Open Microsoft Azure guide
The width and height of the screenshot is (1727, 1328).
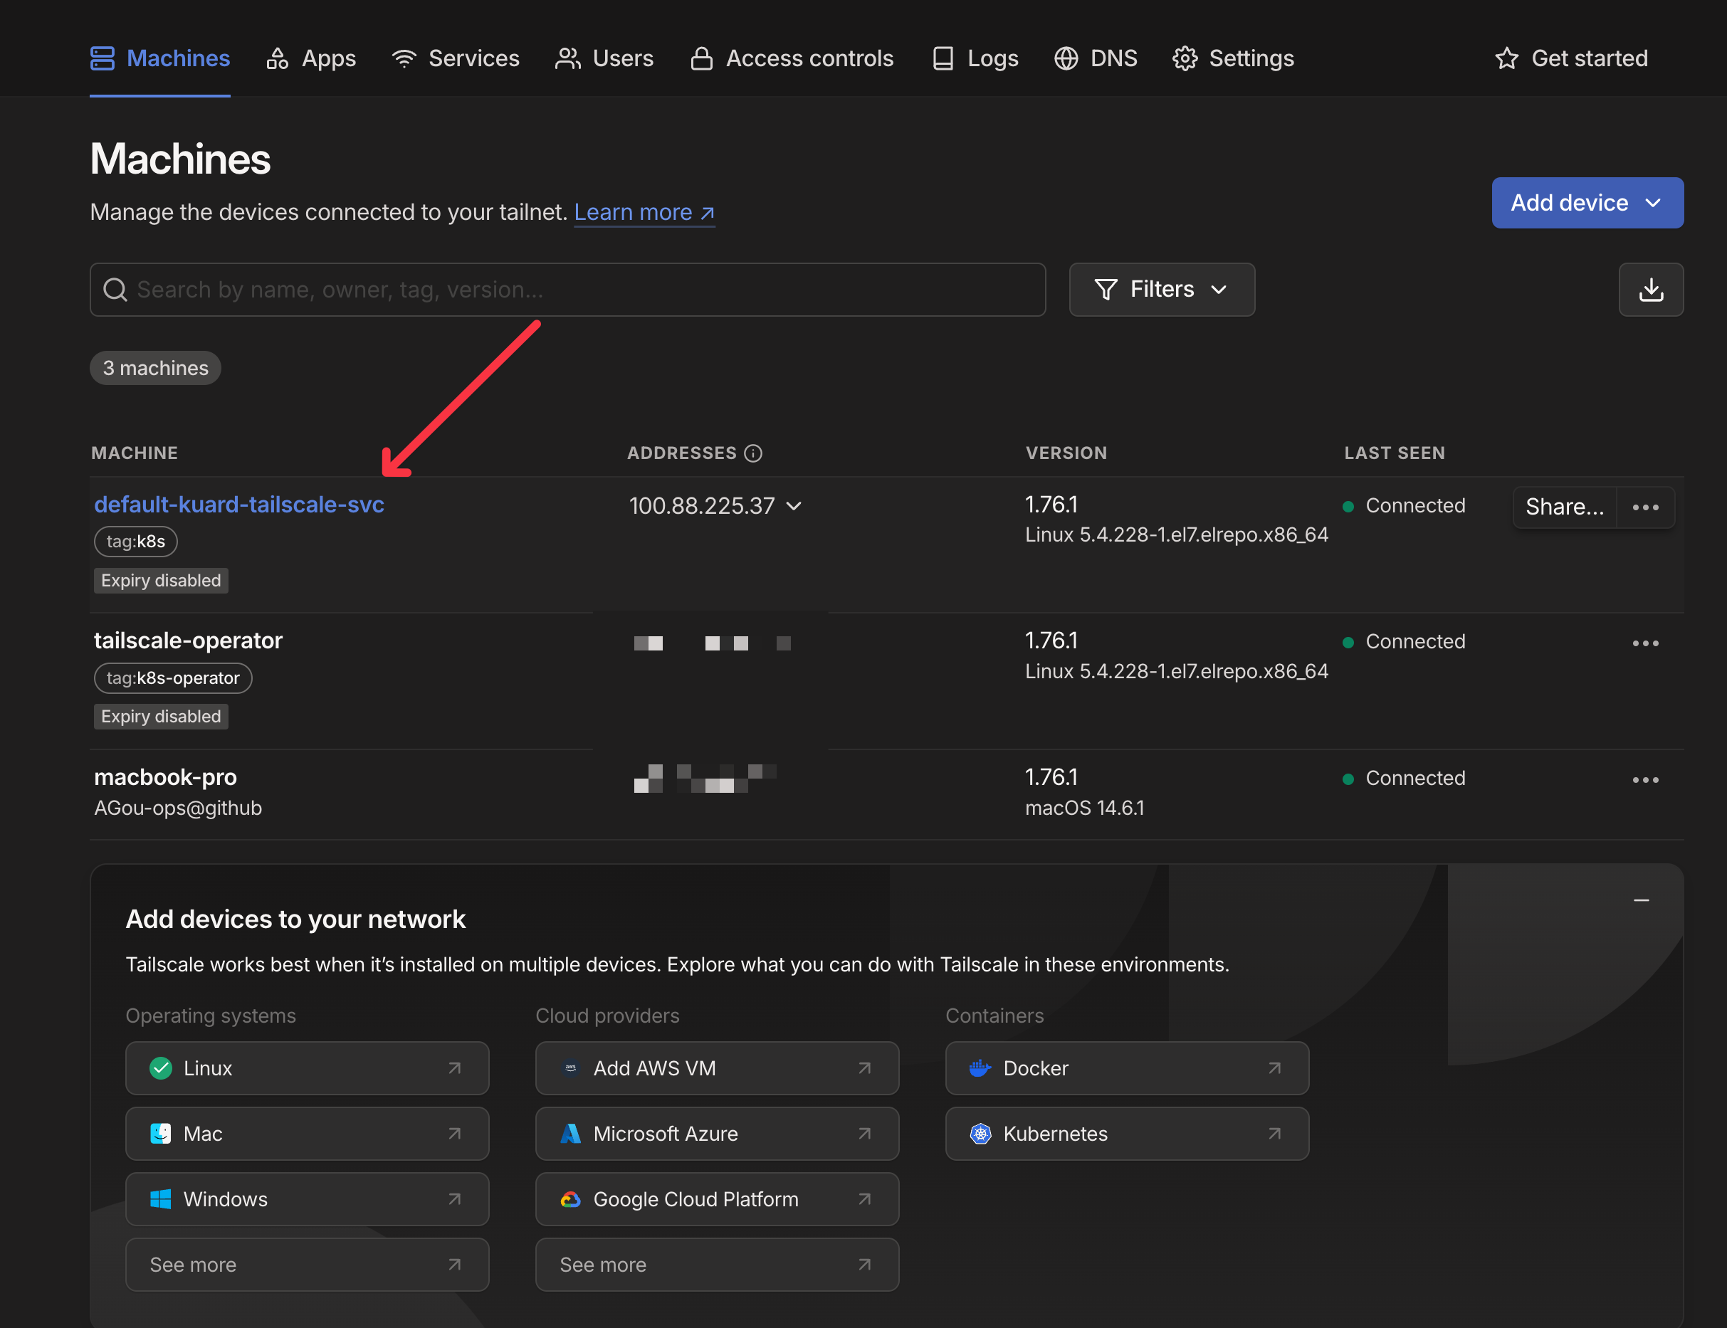(x=718, y=1134)
